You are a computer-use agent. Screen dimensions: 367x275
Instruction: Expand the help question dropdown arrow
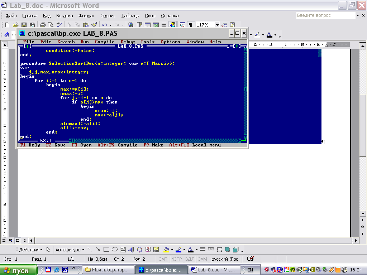pyautogui.click(x=358, y=15)
